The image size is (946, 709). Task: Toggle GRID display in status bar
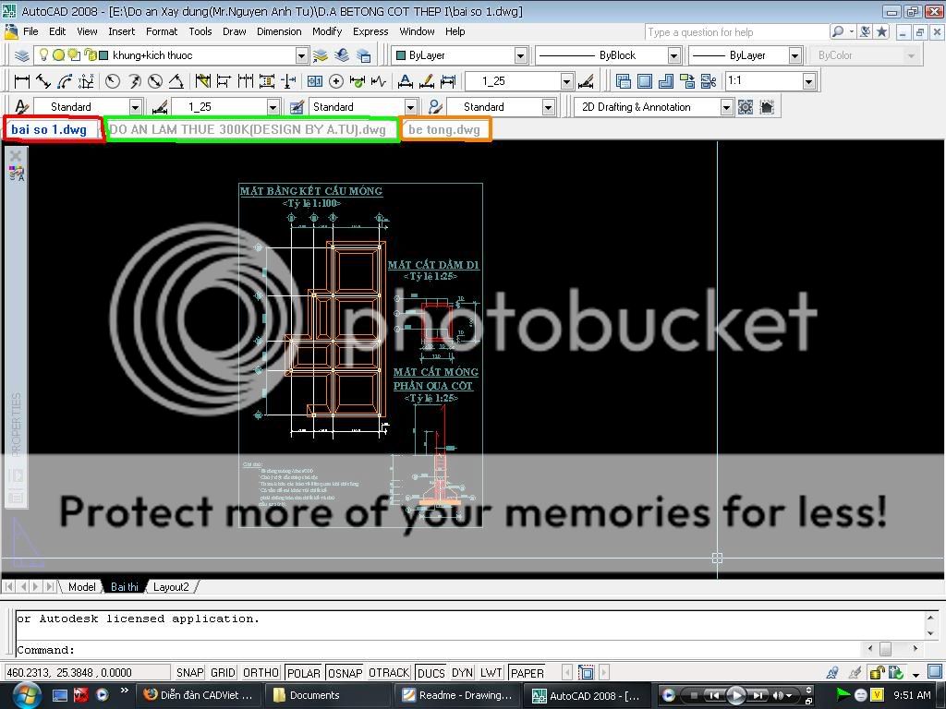tap(223, 672)
